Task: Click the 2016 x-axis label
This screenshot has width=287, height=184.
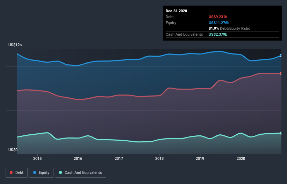Action: [x=78, y=158]
